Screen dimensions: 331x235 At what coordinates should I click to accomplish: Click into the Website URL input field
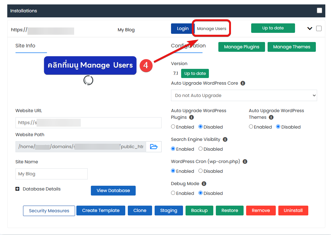(88, 123)
